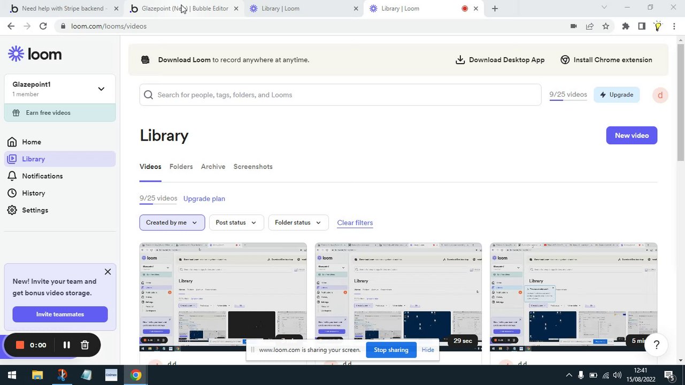Click the Download Desktop App button
This screenshot has width=685, height=385.
(500, 60)
